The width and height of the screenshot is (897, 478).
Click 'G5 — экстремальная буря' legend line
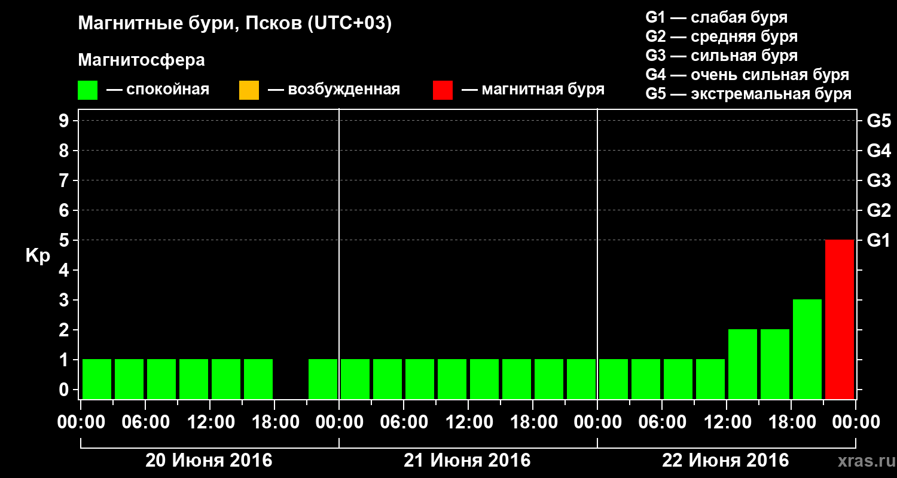tap(749, 94)
